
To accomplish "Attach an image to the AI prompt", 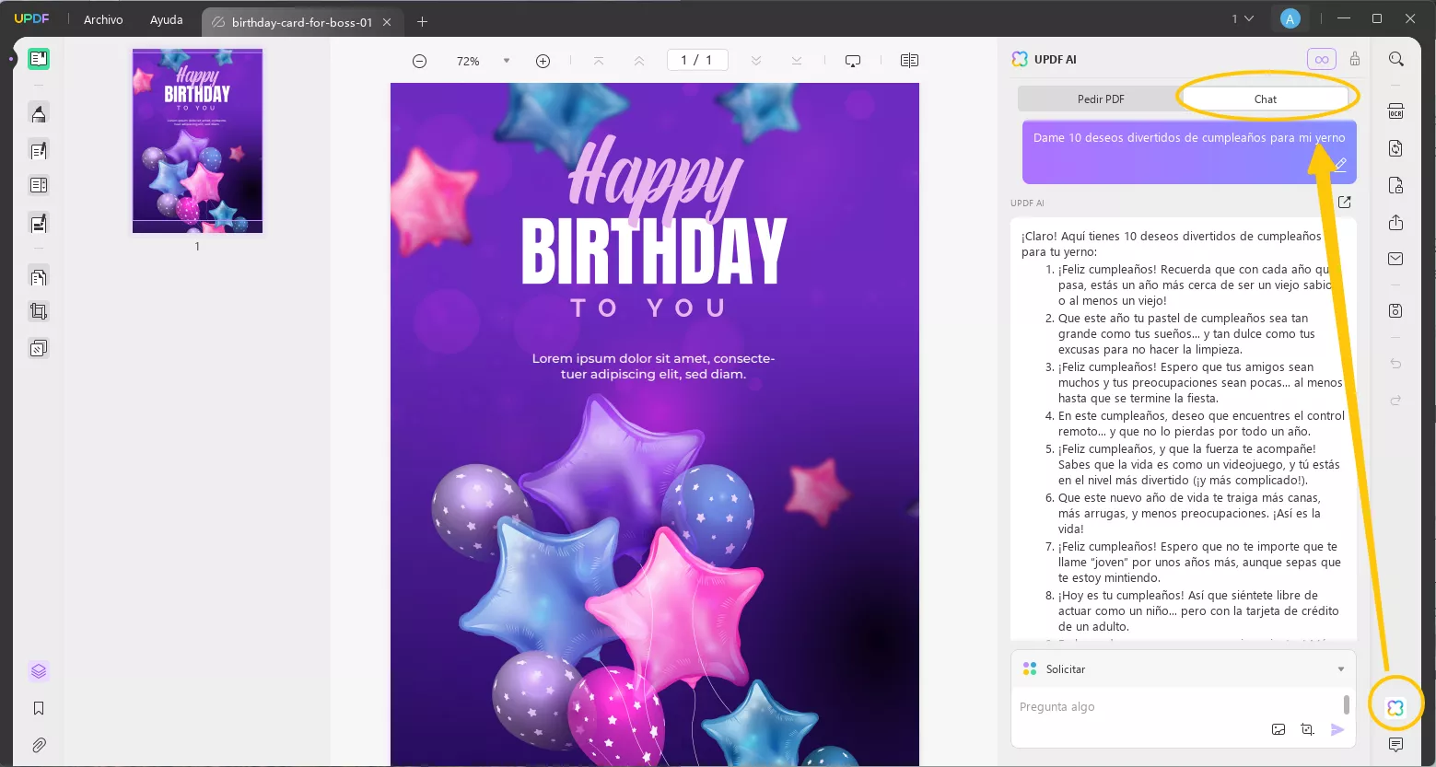I will (x=1278, y=729).
